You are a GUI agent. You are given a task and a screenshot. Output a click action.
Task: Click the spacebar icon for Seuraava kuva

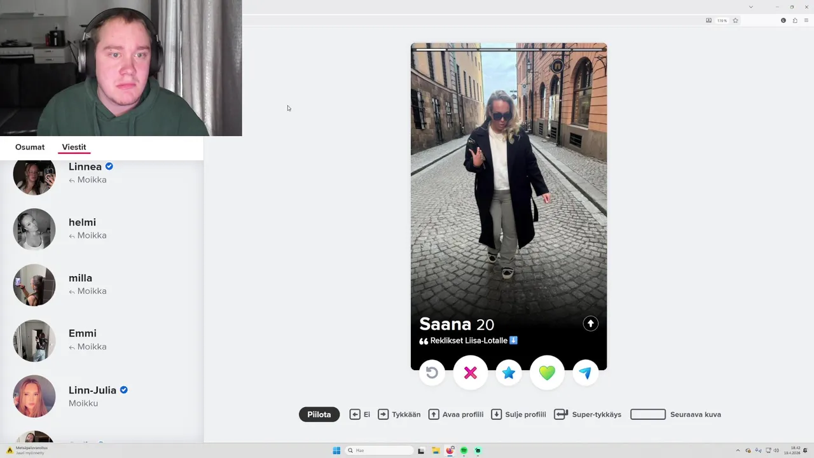pyautogui.click(x=648, y=414)
